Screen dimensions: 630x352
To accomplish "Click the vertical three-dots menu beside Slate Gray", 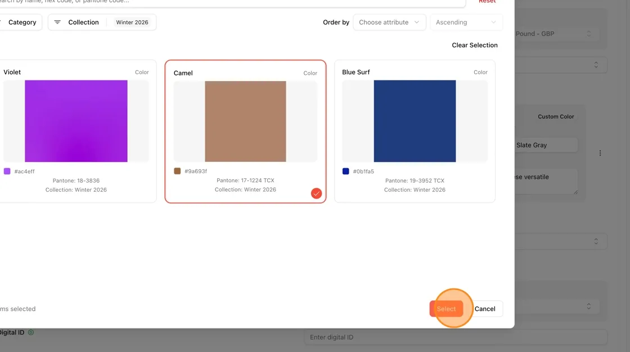I will pos(600,153).
